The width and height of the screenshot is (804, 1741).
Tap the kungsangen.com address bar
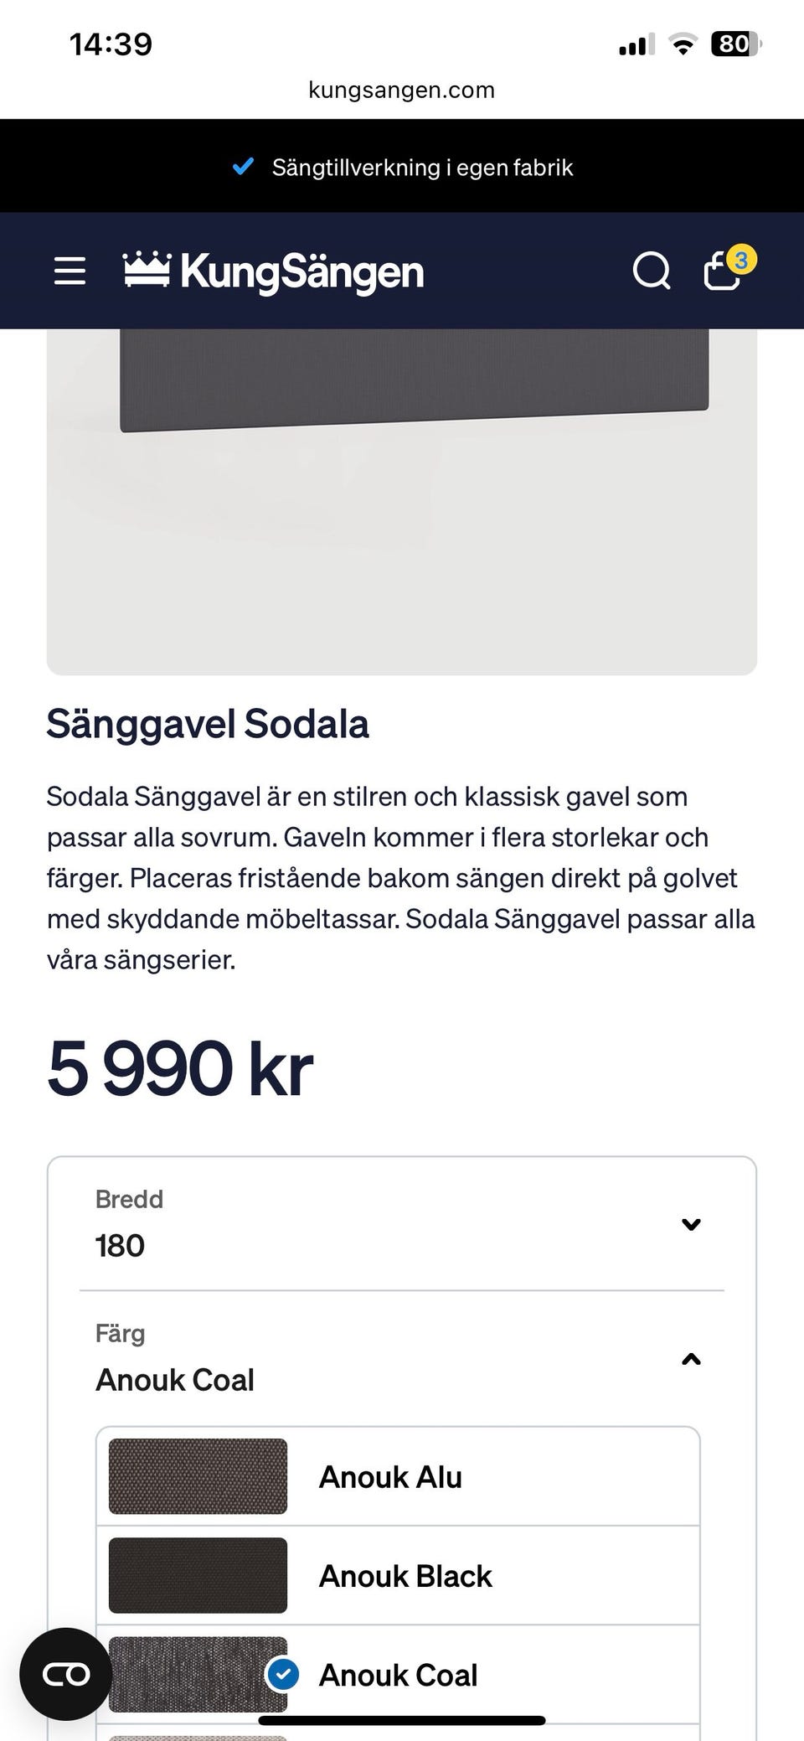(x=401, y=90)
